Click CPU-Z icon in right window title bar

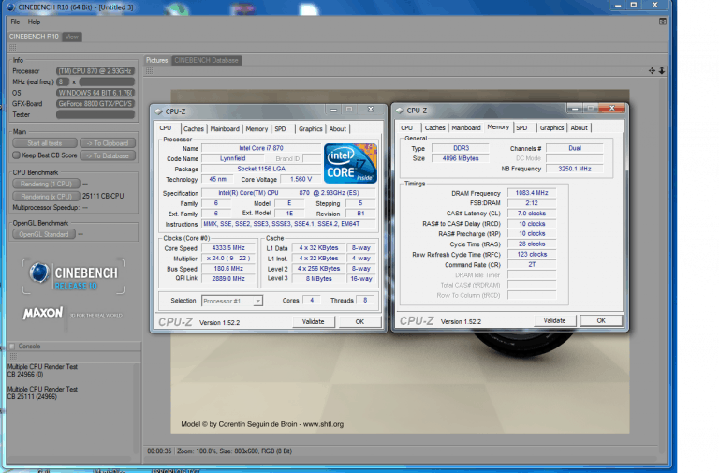[x=400, y=111]
